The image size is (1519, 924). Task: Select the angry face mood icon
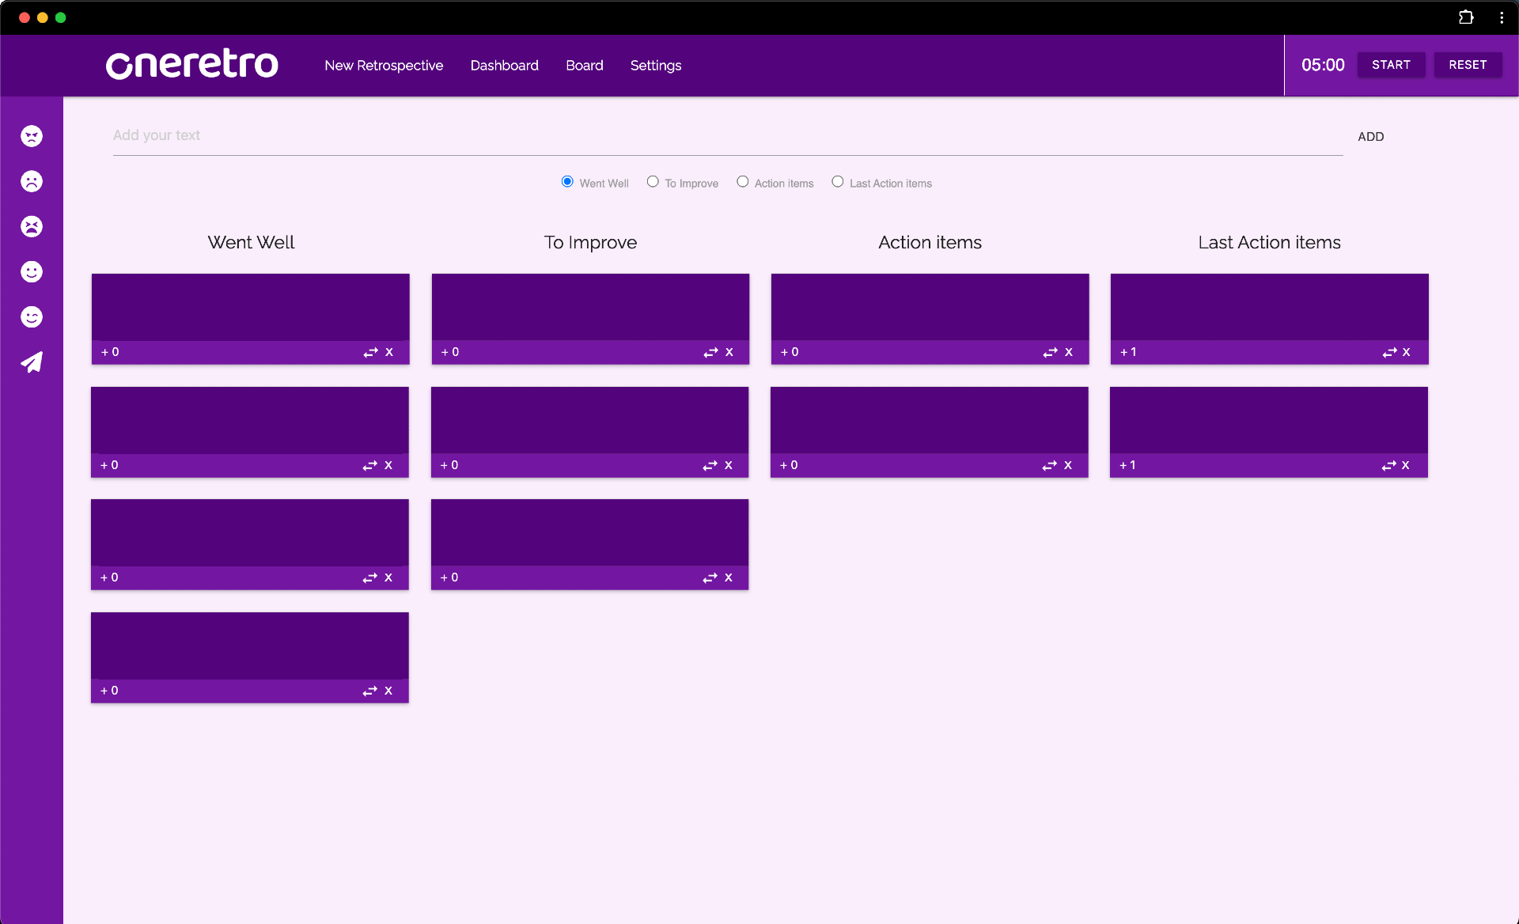tap(32, 136)
